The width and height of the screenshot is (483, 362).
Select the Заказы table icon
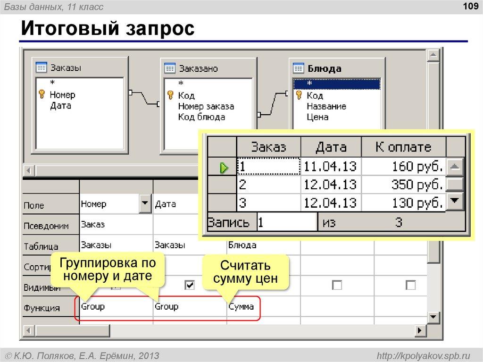click(x=42, y=67)
